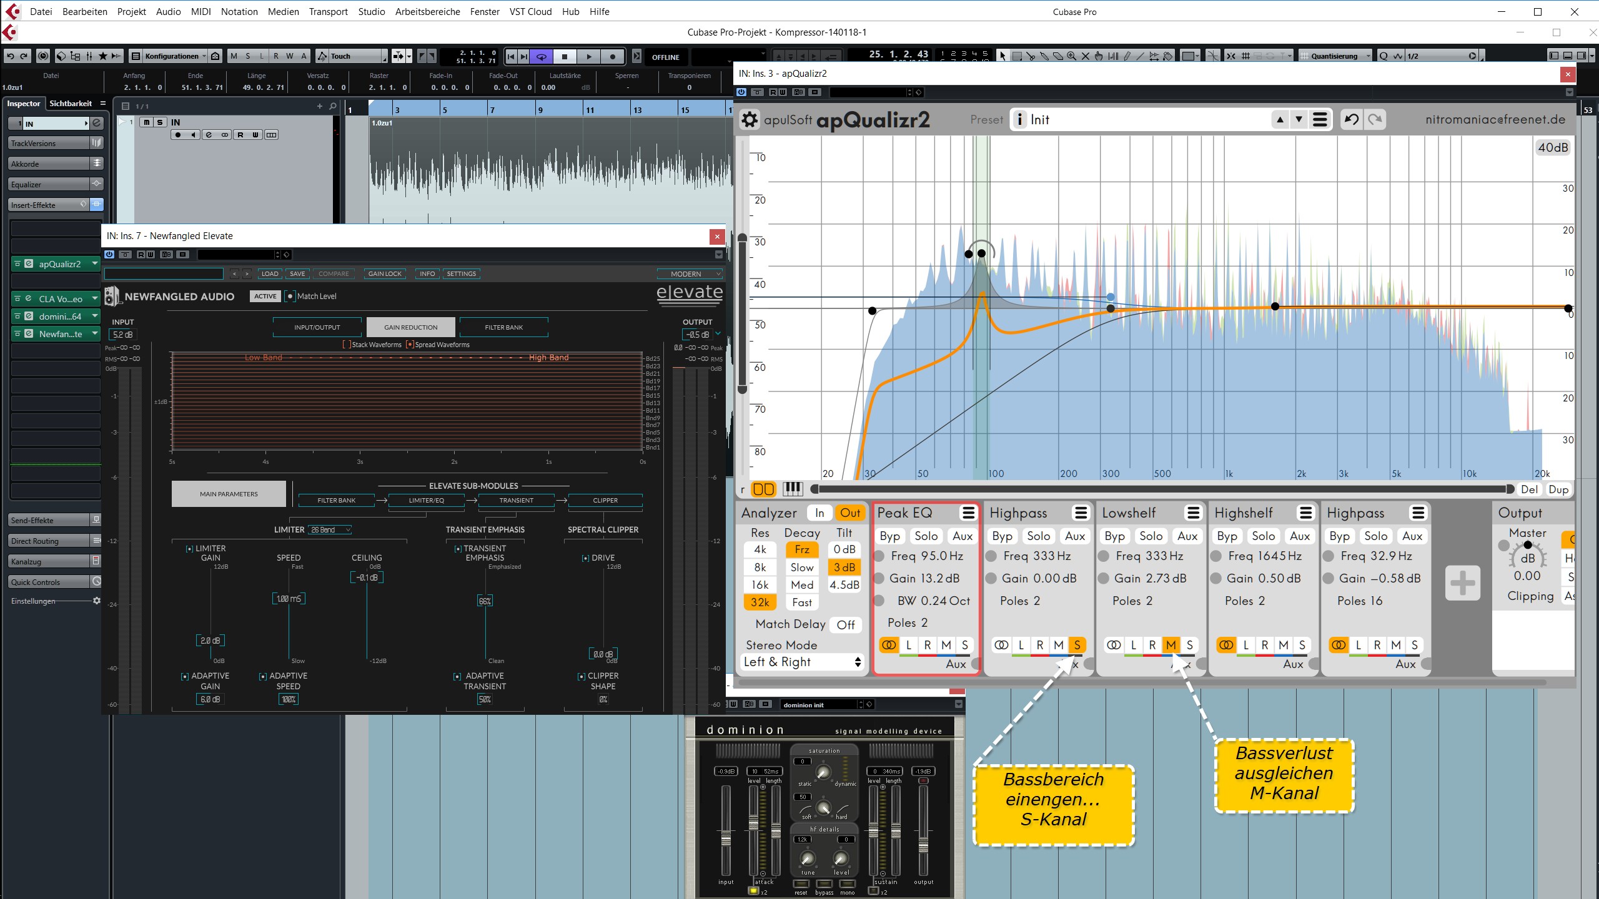Open the Transport menu
The image size is (1599, 899).
[x=328, y=11]
